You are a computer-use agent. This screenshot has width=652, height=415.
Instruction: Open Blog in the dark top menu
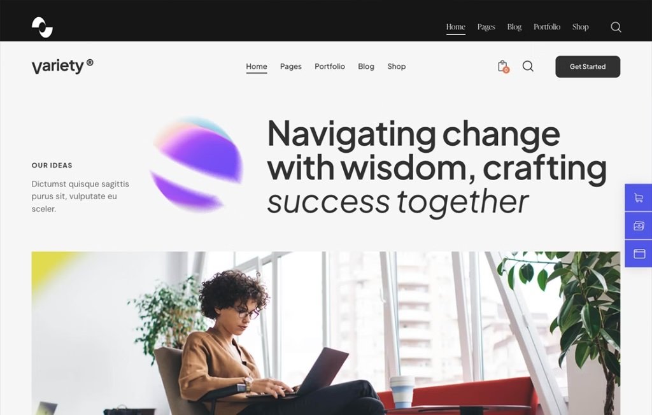(x=514, y=27)
